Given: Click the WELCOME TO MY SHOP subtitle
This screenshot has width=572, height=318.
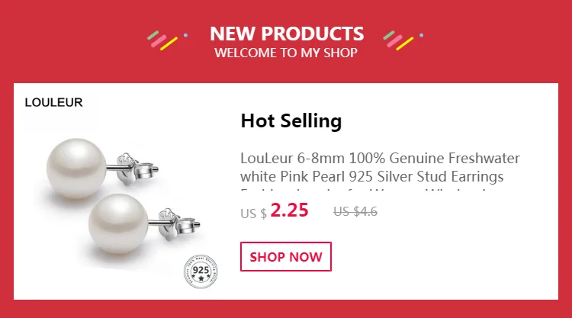Looking at the screenshot, I should (286, 53).
